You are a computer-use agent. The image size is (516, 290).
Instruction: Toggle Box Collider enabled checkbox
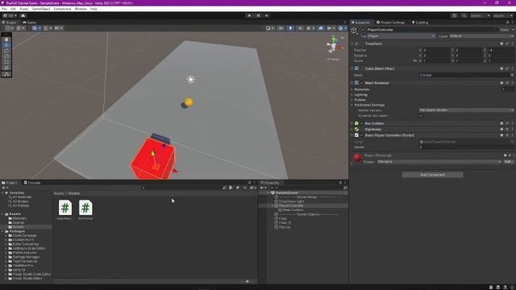click(x=362, y=123)
